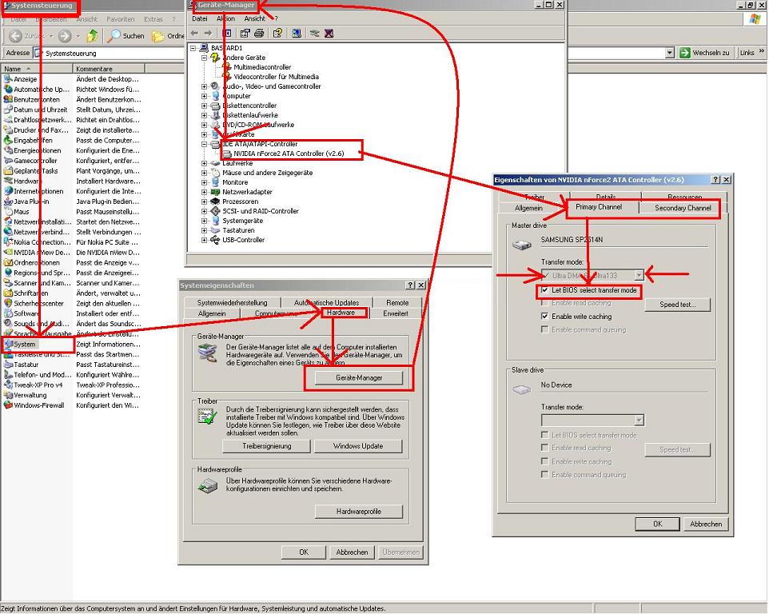Select the Anzeige control panel icon

point(20,79)
